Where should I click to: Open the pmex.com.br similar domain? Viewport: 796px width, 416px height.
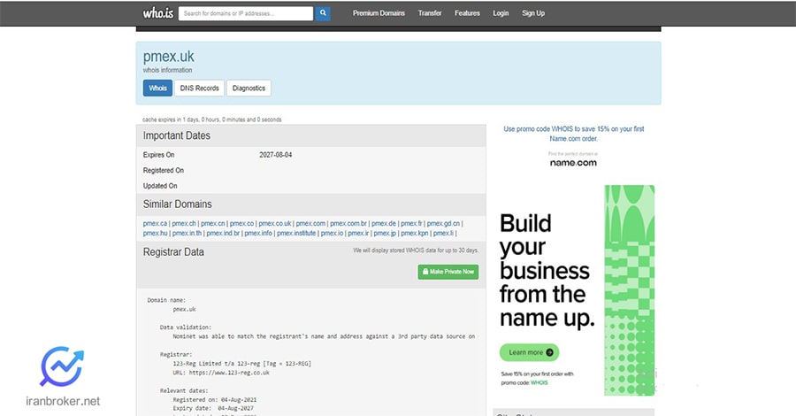348,224
